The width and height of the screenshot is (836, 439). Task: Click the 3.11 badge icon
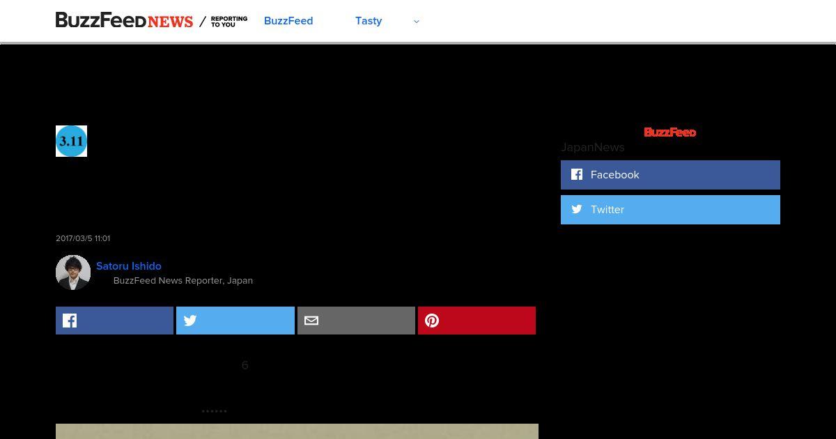coord(71,141)
